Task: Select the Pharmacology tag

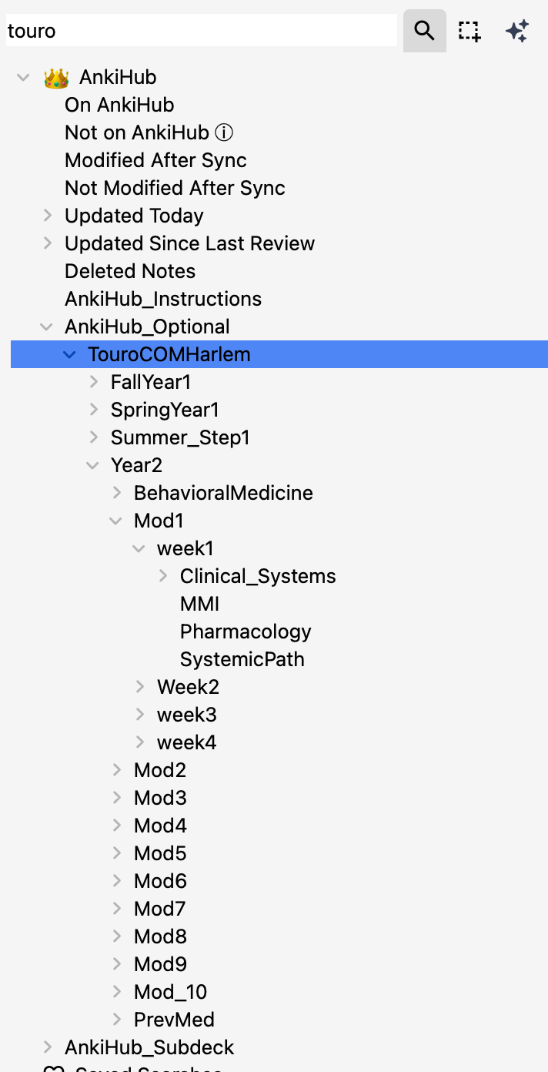Action: click(246, 631)
